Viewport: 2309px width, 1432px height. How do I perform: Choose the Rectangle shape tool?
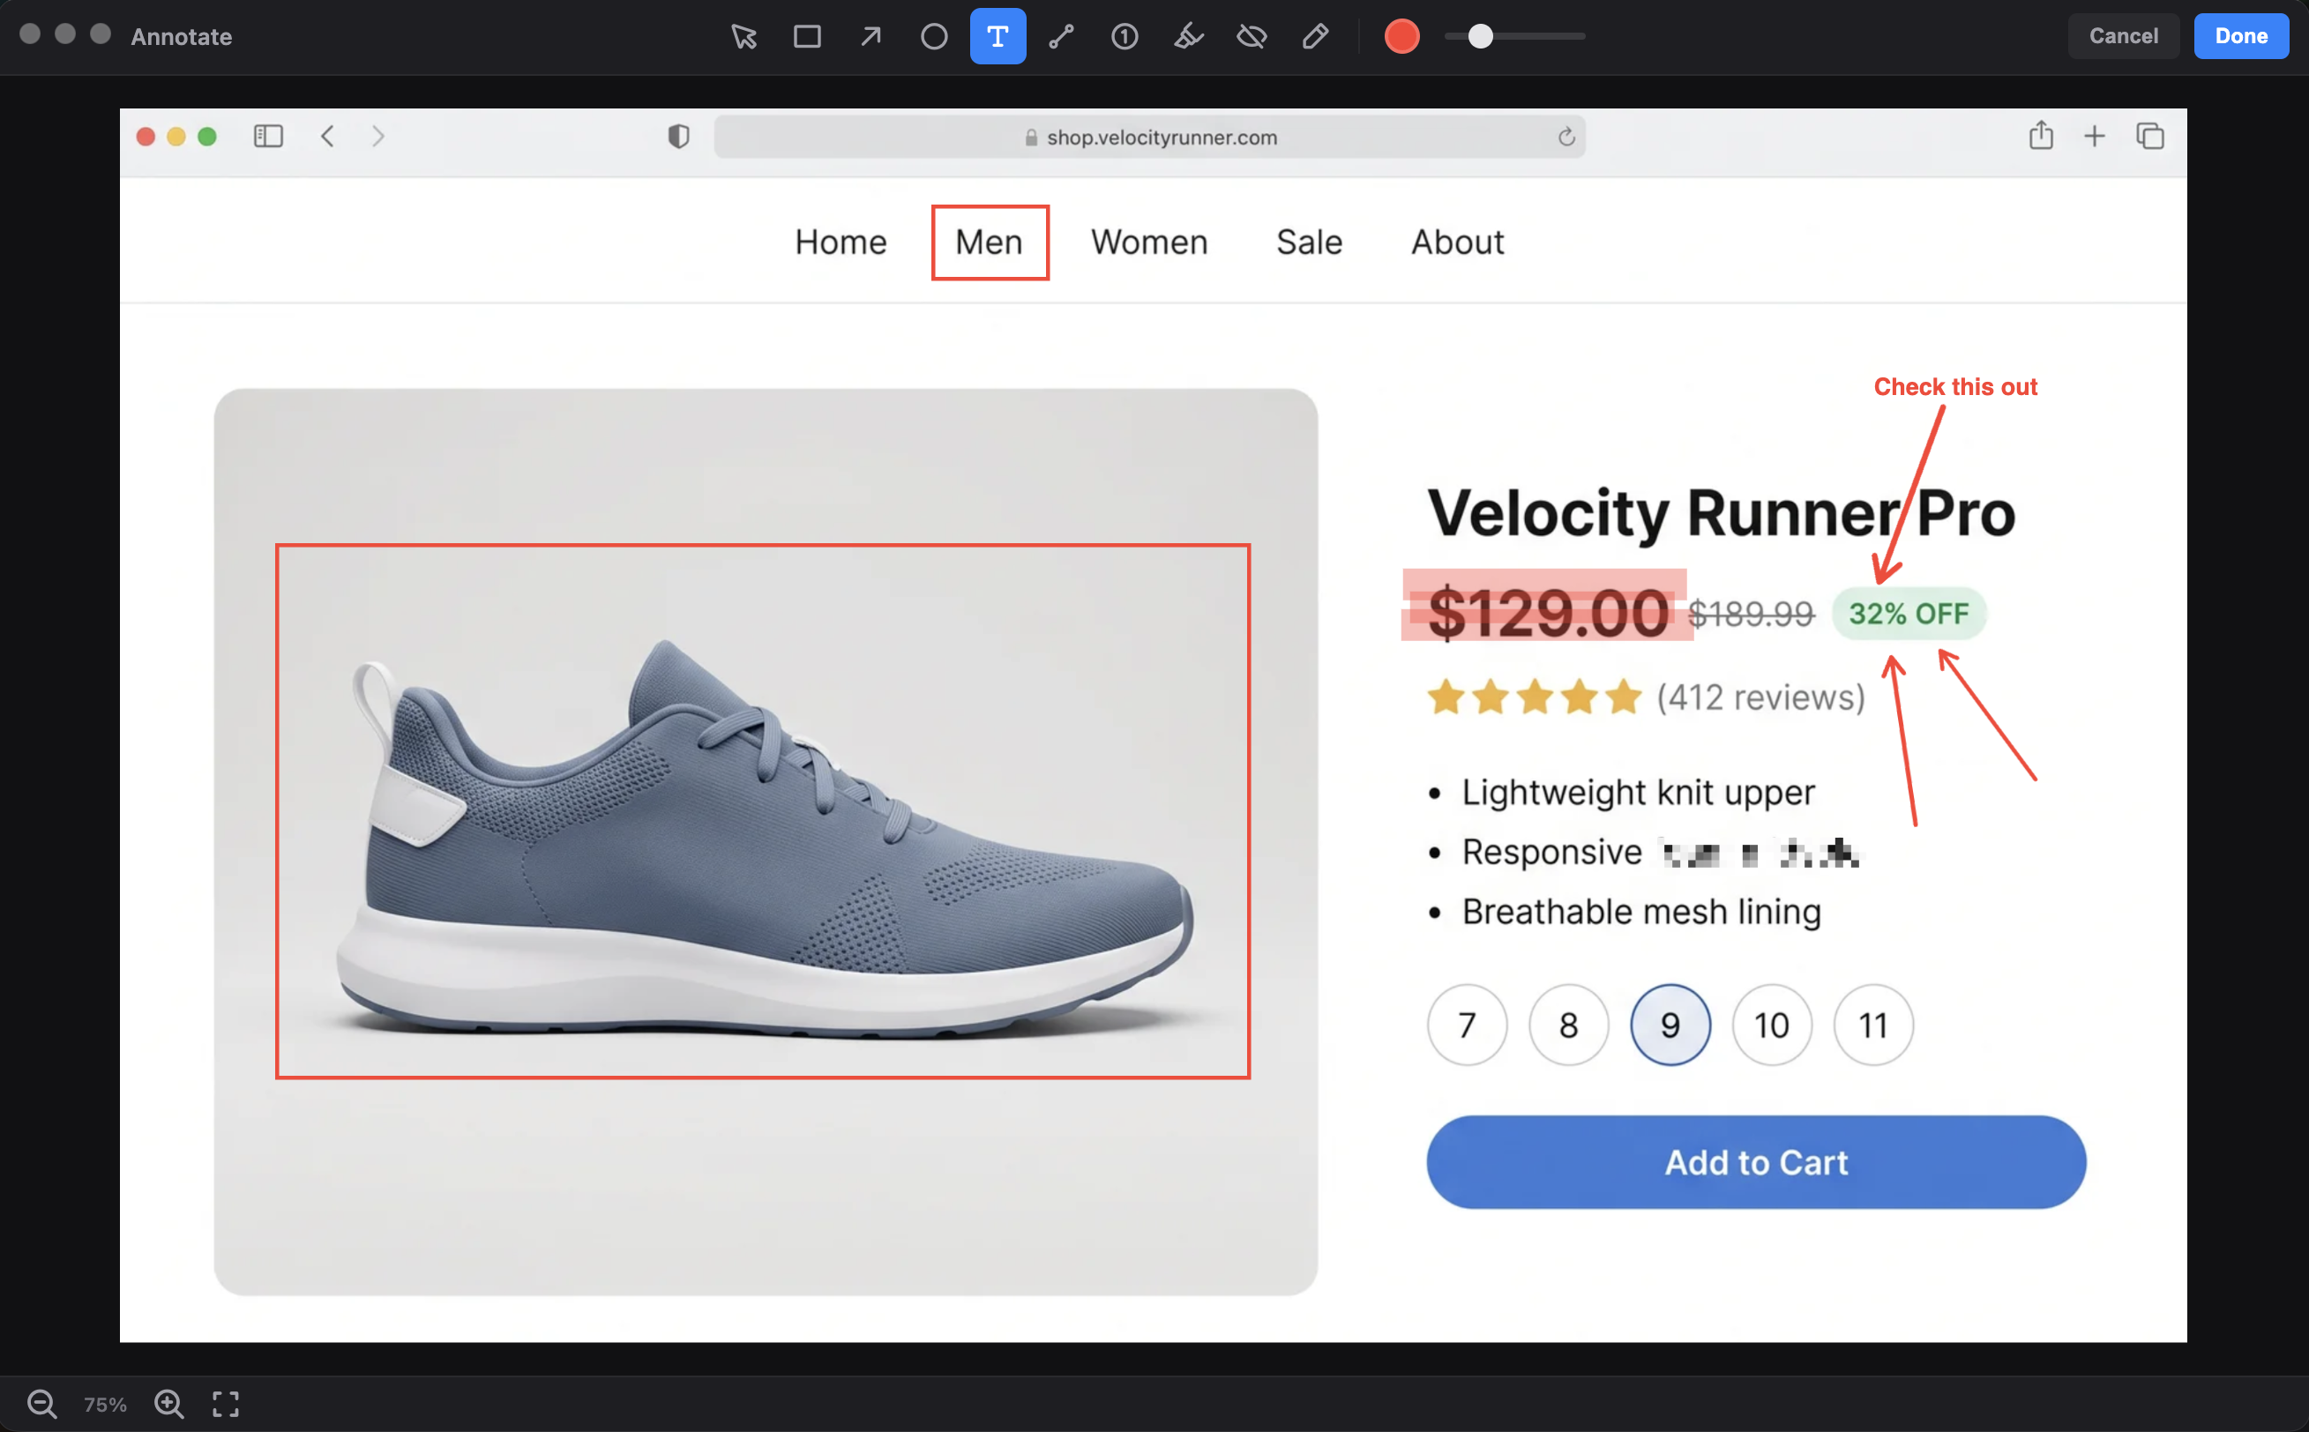[x=807, y=37]
